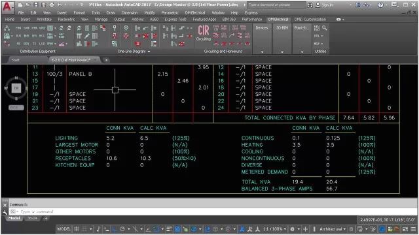
Task: Click the LVD icon in Distribution Equipment
Action: tap(42, 44)
